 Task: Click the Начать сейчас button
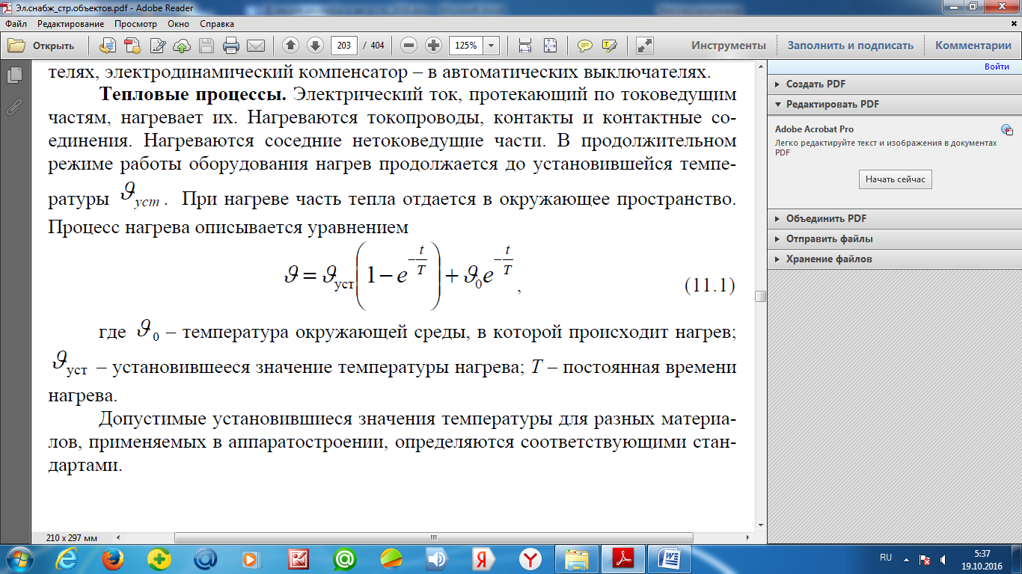click(896, 179)
